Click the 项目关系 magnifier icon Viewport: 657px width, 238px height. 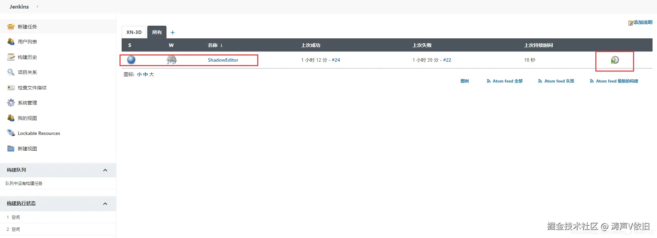pos(11,72)
